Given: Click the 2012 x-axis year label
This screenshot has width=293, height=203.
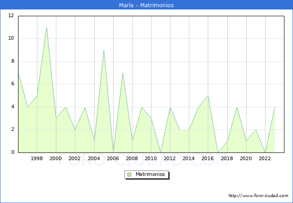Looking at the screenshot, I should 170,159.
